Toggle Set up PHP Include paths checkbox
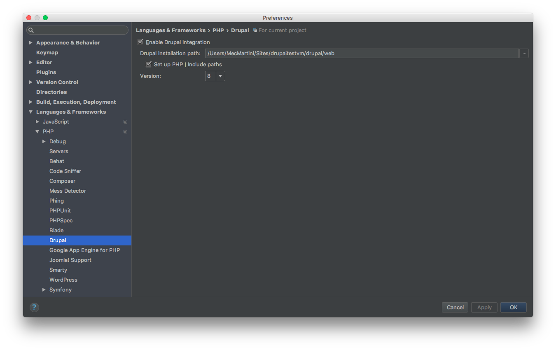This screenshot has height=350, width=556. [149, 64]
